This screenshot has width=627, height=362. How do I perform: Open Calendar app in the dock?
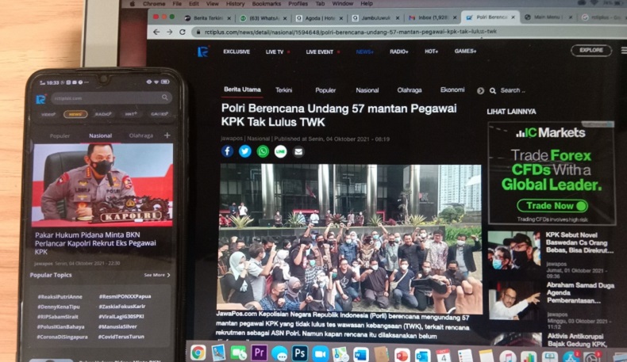tap(443, 355)
